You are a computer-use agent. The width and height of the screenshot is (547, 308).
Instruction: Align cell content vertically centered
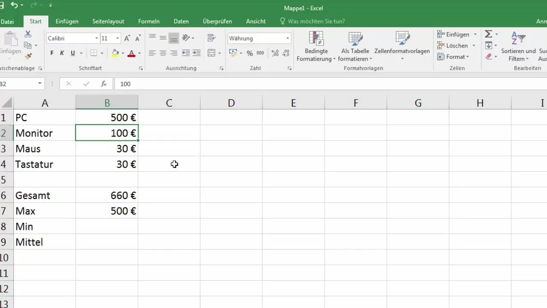point(163,38)
